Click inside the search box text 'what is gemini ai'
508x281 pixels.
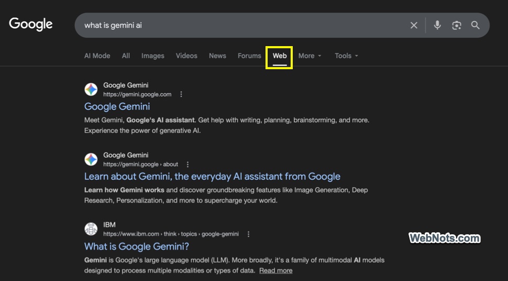click(x=113, y=25)
